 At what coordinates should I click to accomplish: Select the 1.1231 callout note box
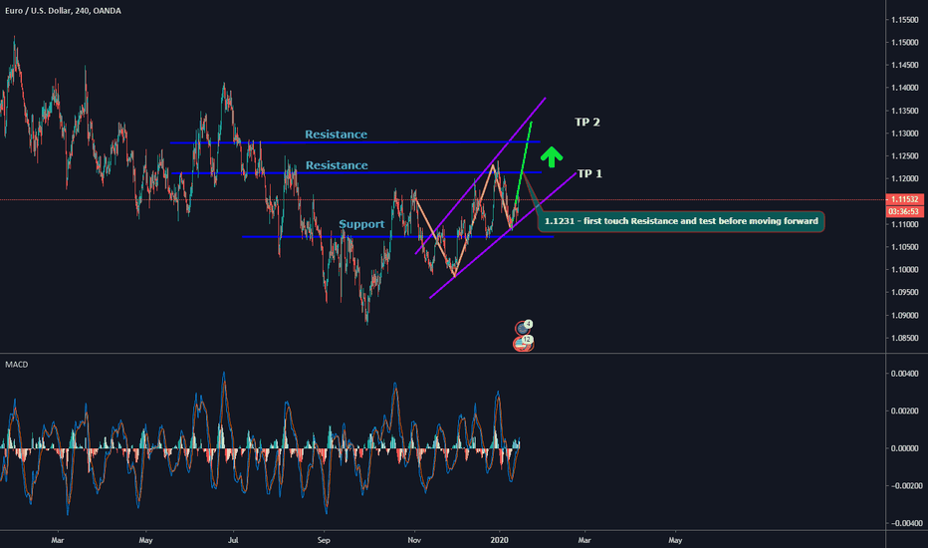coord(681,221)
